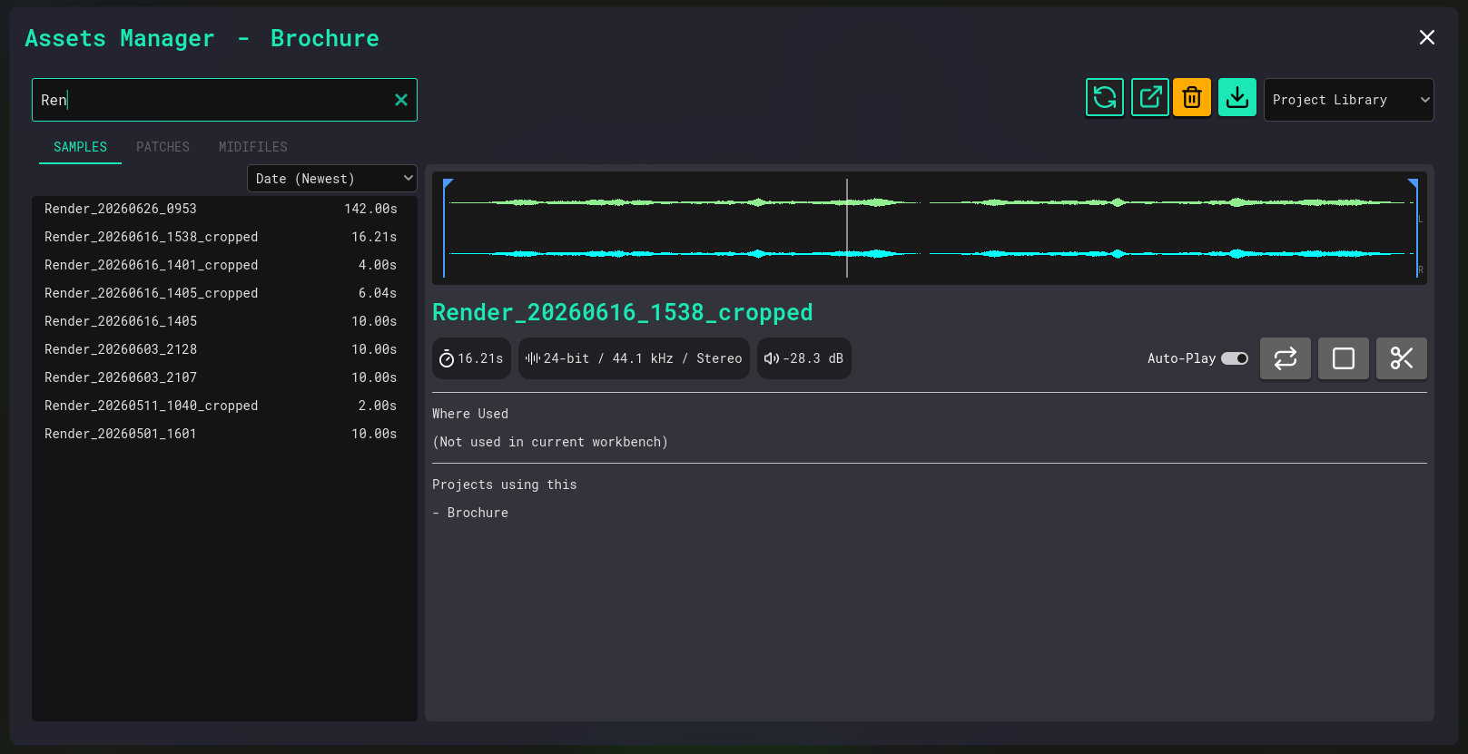Select Render_20260616_1405 10.00s sample
This screenshot has width=1468, height=754.
(224, 321)
